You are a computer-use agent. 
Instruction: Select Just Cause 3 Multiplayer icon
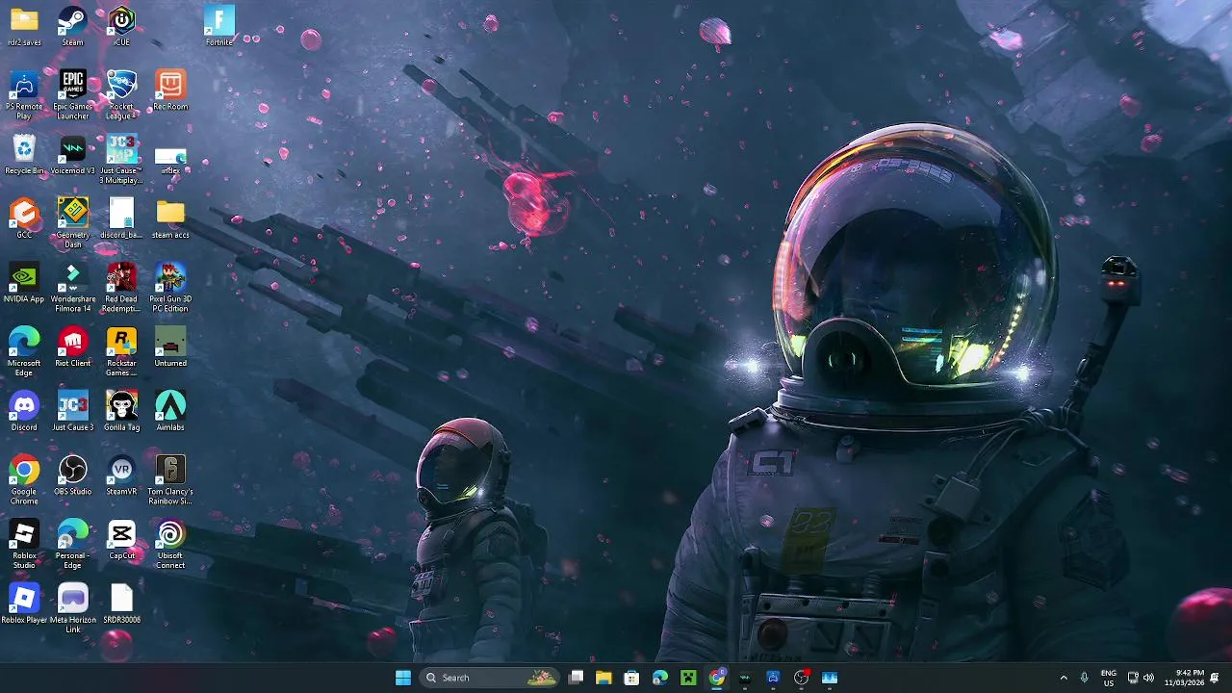coord(121,159)
